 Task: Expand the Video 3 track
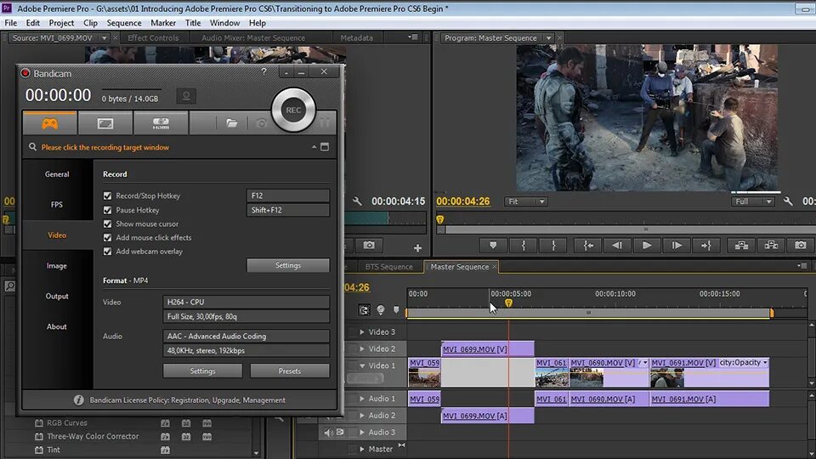(x=362, y=332)
